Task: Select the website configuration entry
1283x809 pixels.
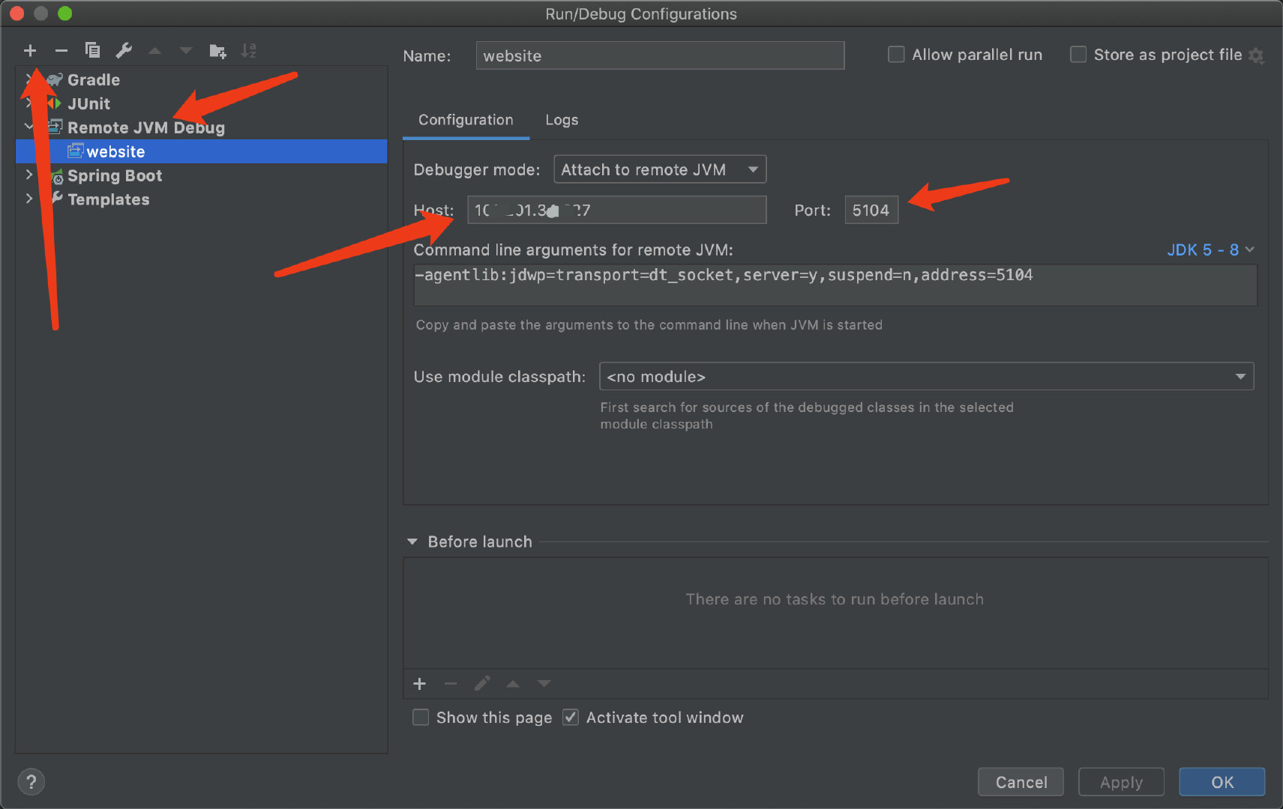Action: coord(201,151)
